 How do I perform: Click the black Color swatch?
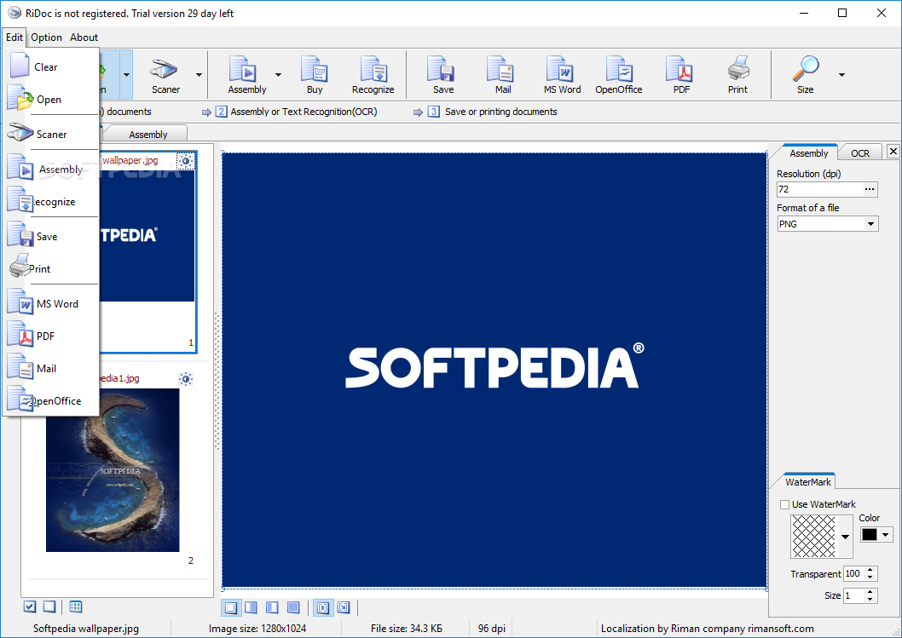(870, 535)
